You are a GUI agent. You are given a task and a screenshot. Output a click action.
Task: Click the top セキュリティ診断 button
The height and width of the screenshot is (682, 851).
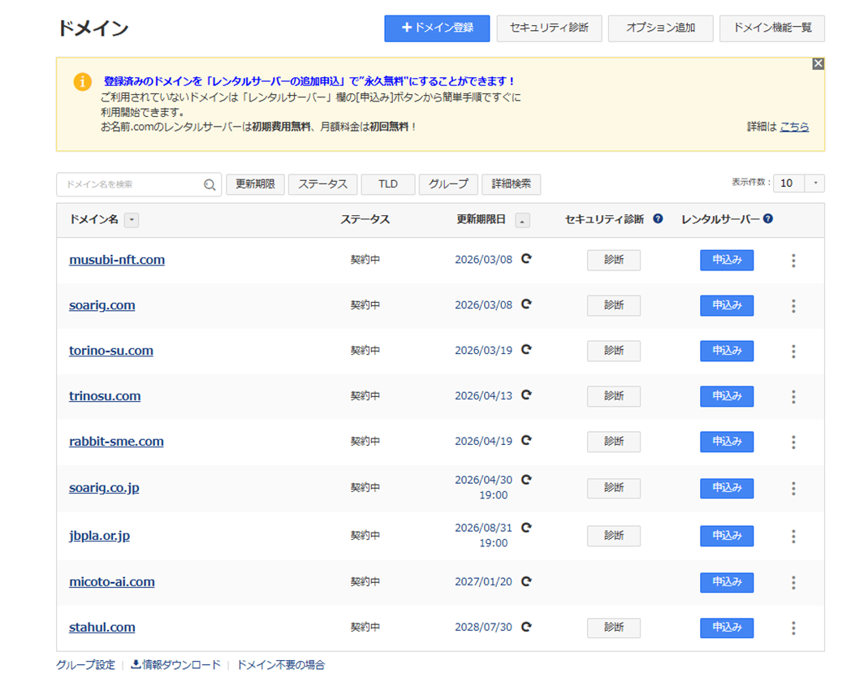[549, 28]
